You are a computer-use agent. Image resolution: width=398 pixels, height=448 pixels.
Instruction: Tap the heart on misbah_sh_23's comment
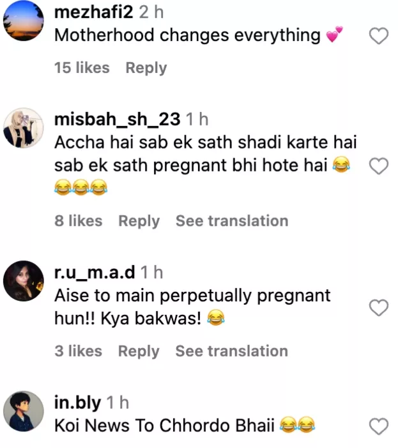click(379, 166)
